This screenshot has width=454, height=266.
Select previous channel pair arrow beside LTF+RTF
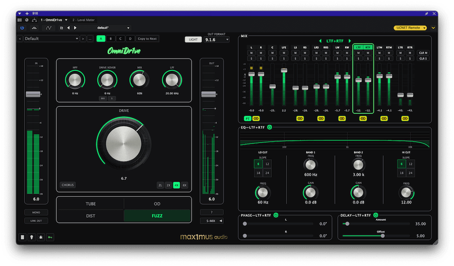[x=320, y=41]
